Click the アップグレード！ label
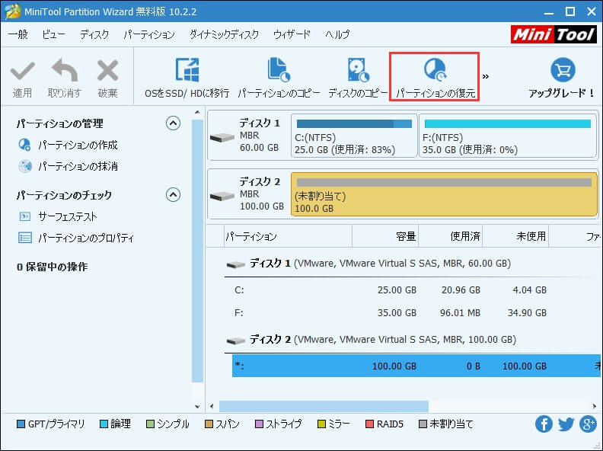Image resolution: width=603 pixels, height=451 pixels. coord(562,93)
